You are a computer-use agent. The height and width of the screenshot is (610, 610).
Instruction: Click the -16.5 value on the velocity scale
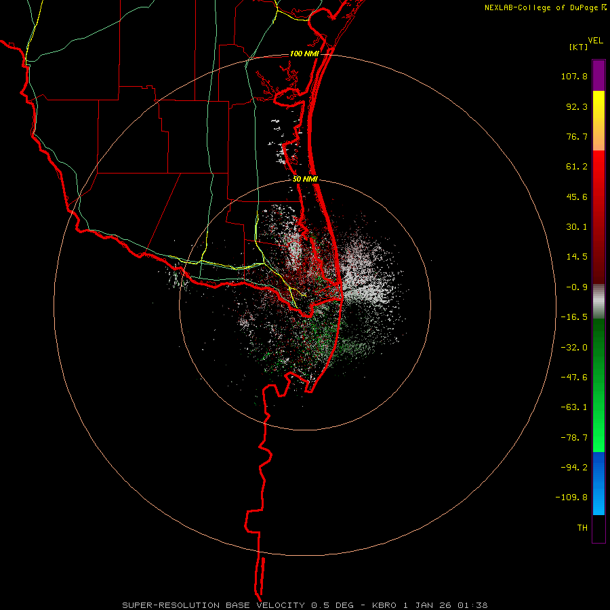[574, 317]
